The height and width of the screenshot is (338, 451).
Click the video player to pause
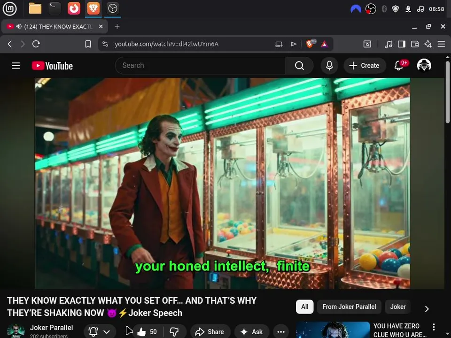(x=222, y=184)
